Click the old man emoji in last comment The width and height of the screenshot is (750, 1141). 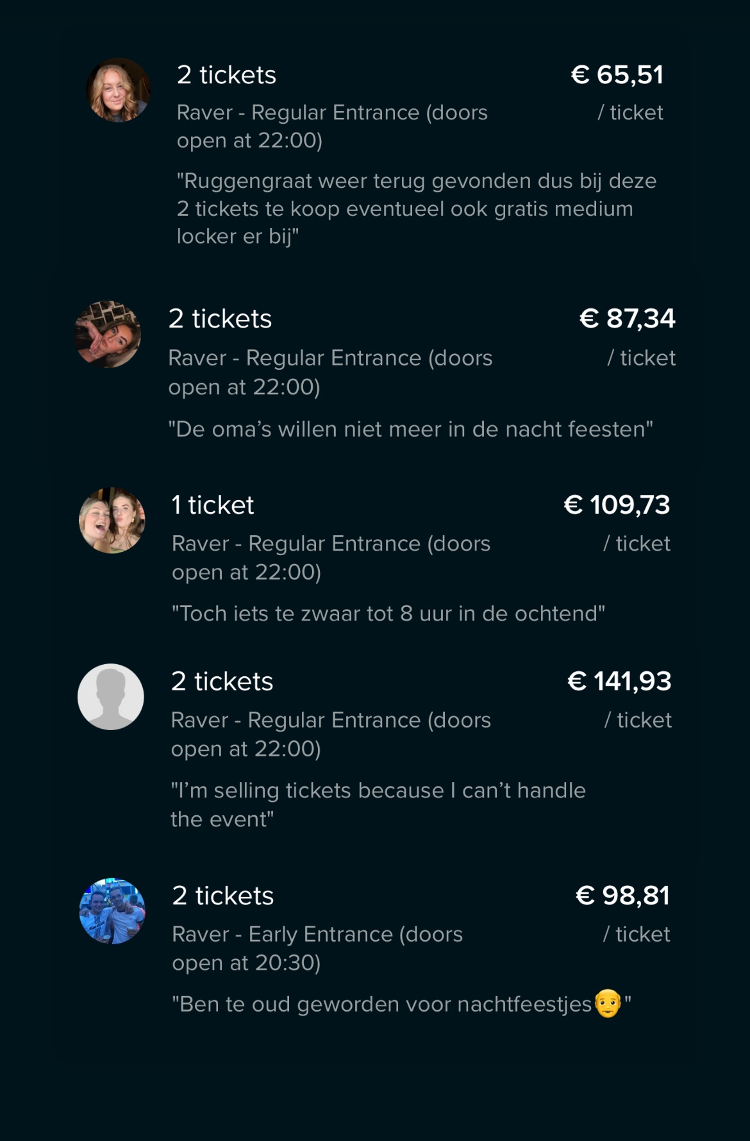coord(608,1004)
